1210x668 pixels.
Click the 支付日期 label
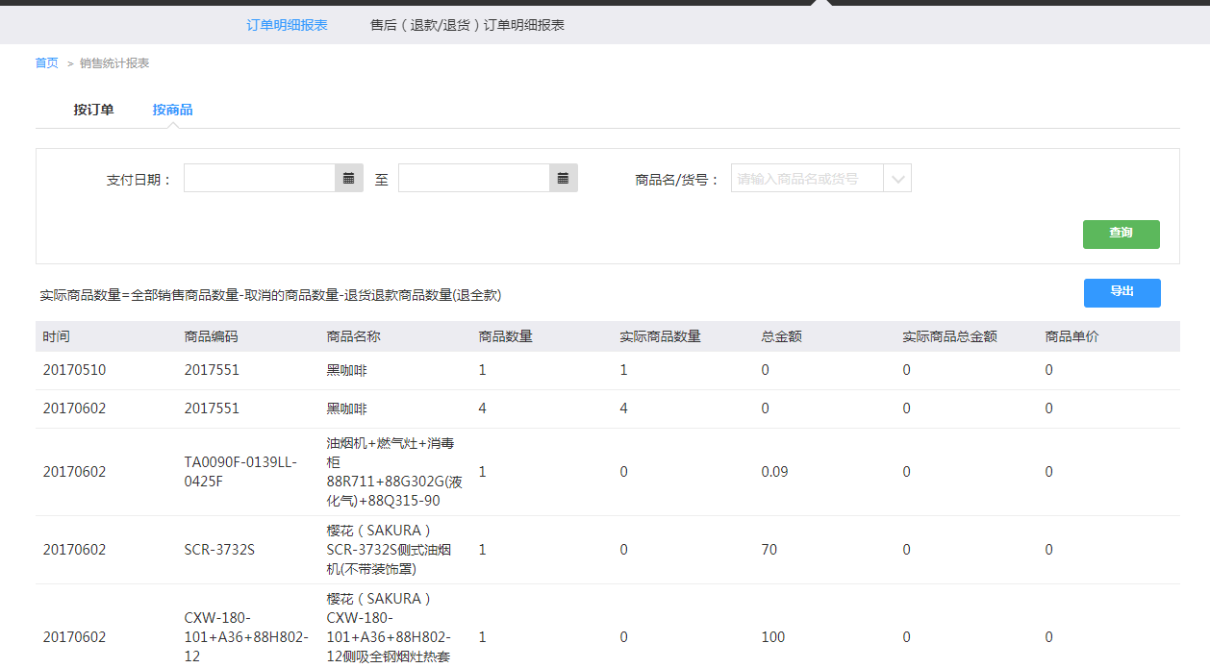[x=139, y=180]
